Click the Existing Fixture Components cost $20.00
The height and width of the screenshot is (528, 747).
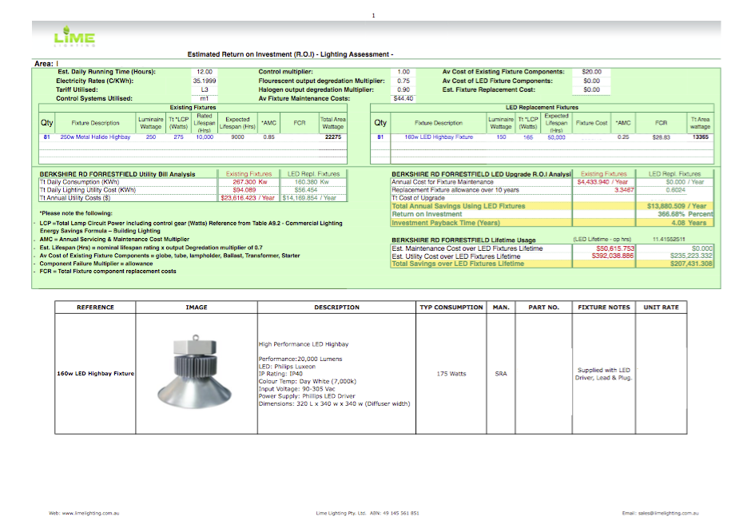coord(592,72)
